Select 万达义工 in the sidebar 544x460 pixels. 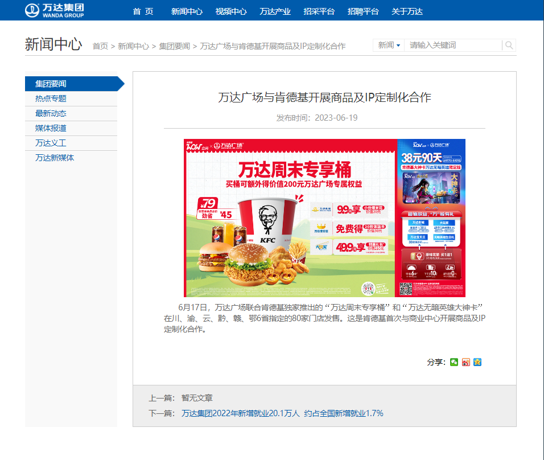pyautogui.click(x=71, y=143)
